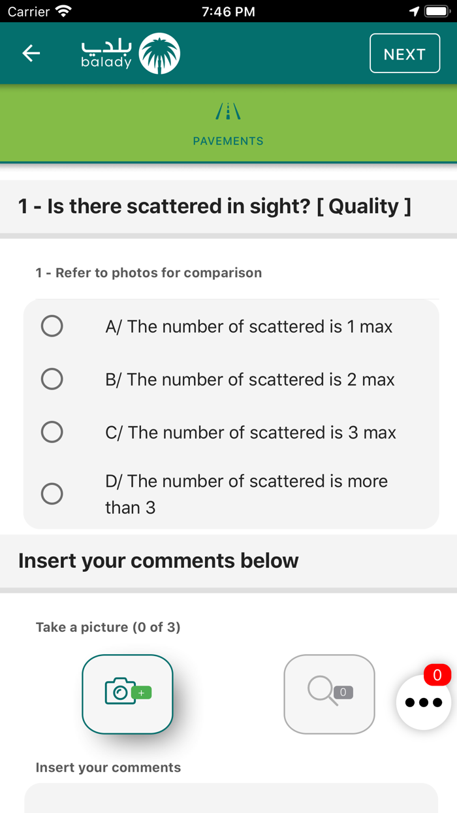Select option B scattered is 2 max
457x813 pixels.
231,379
